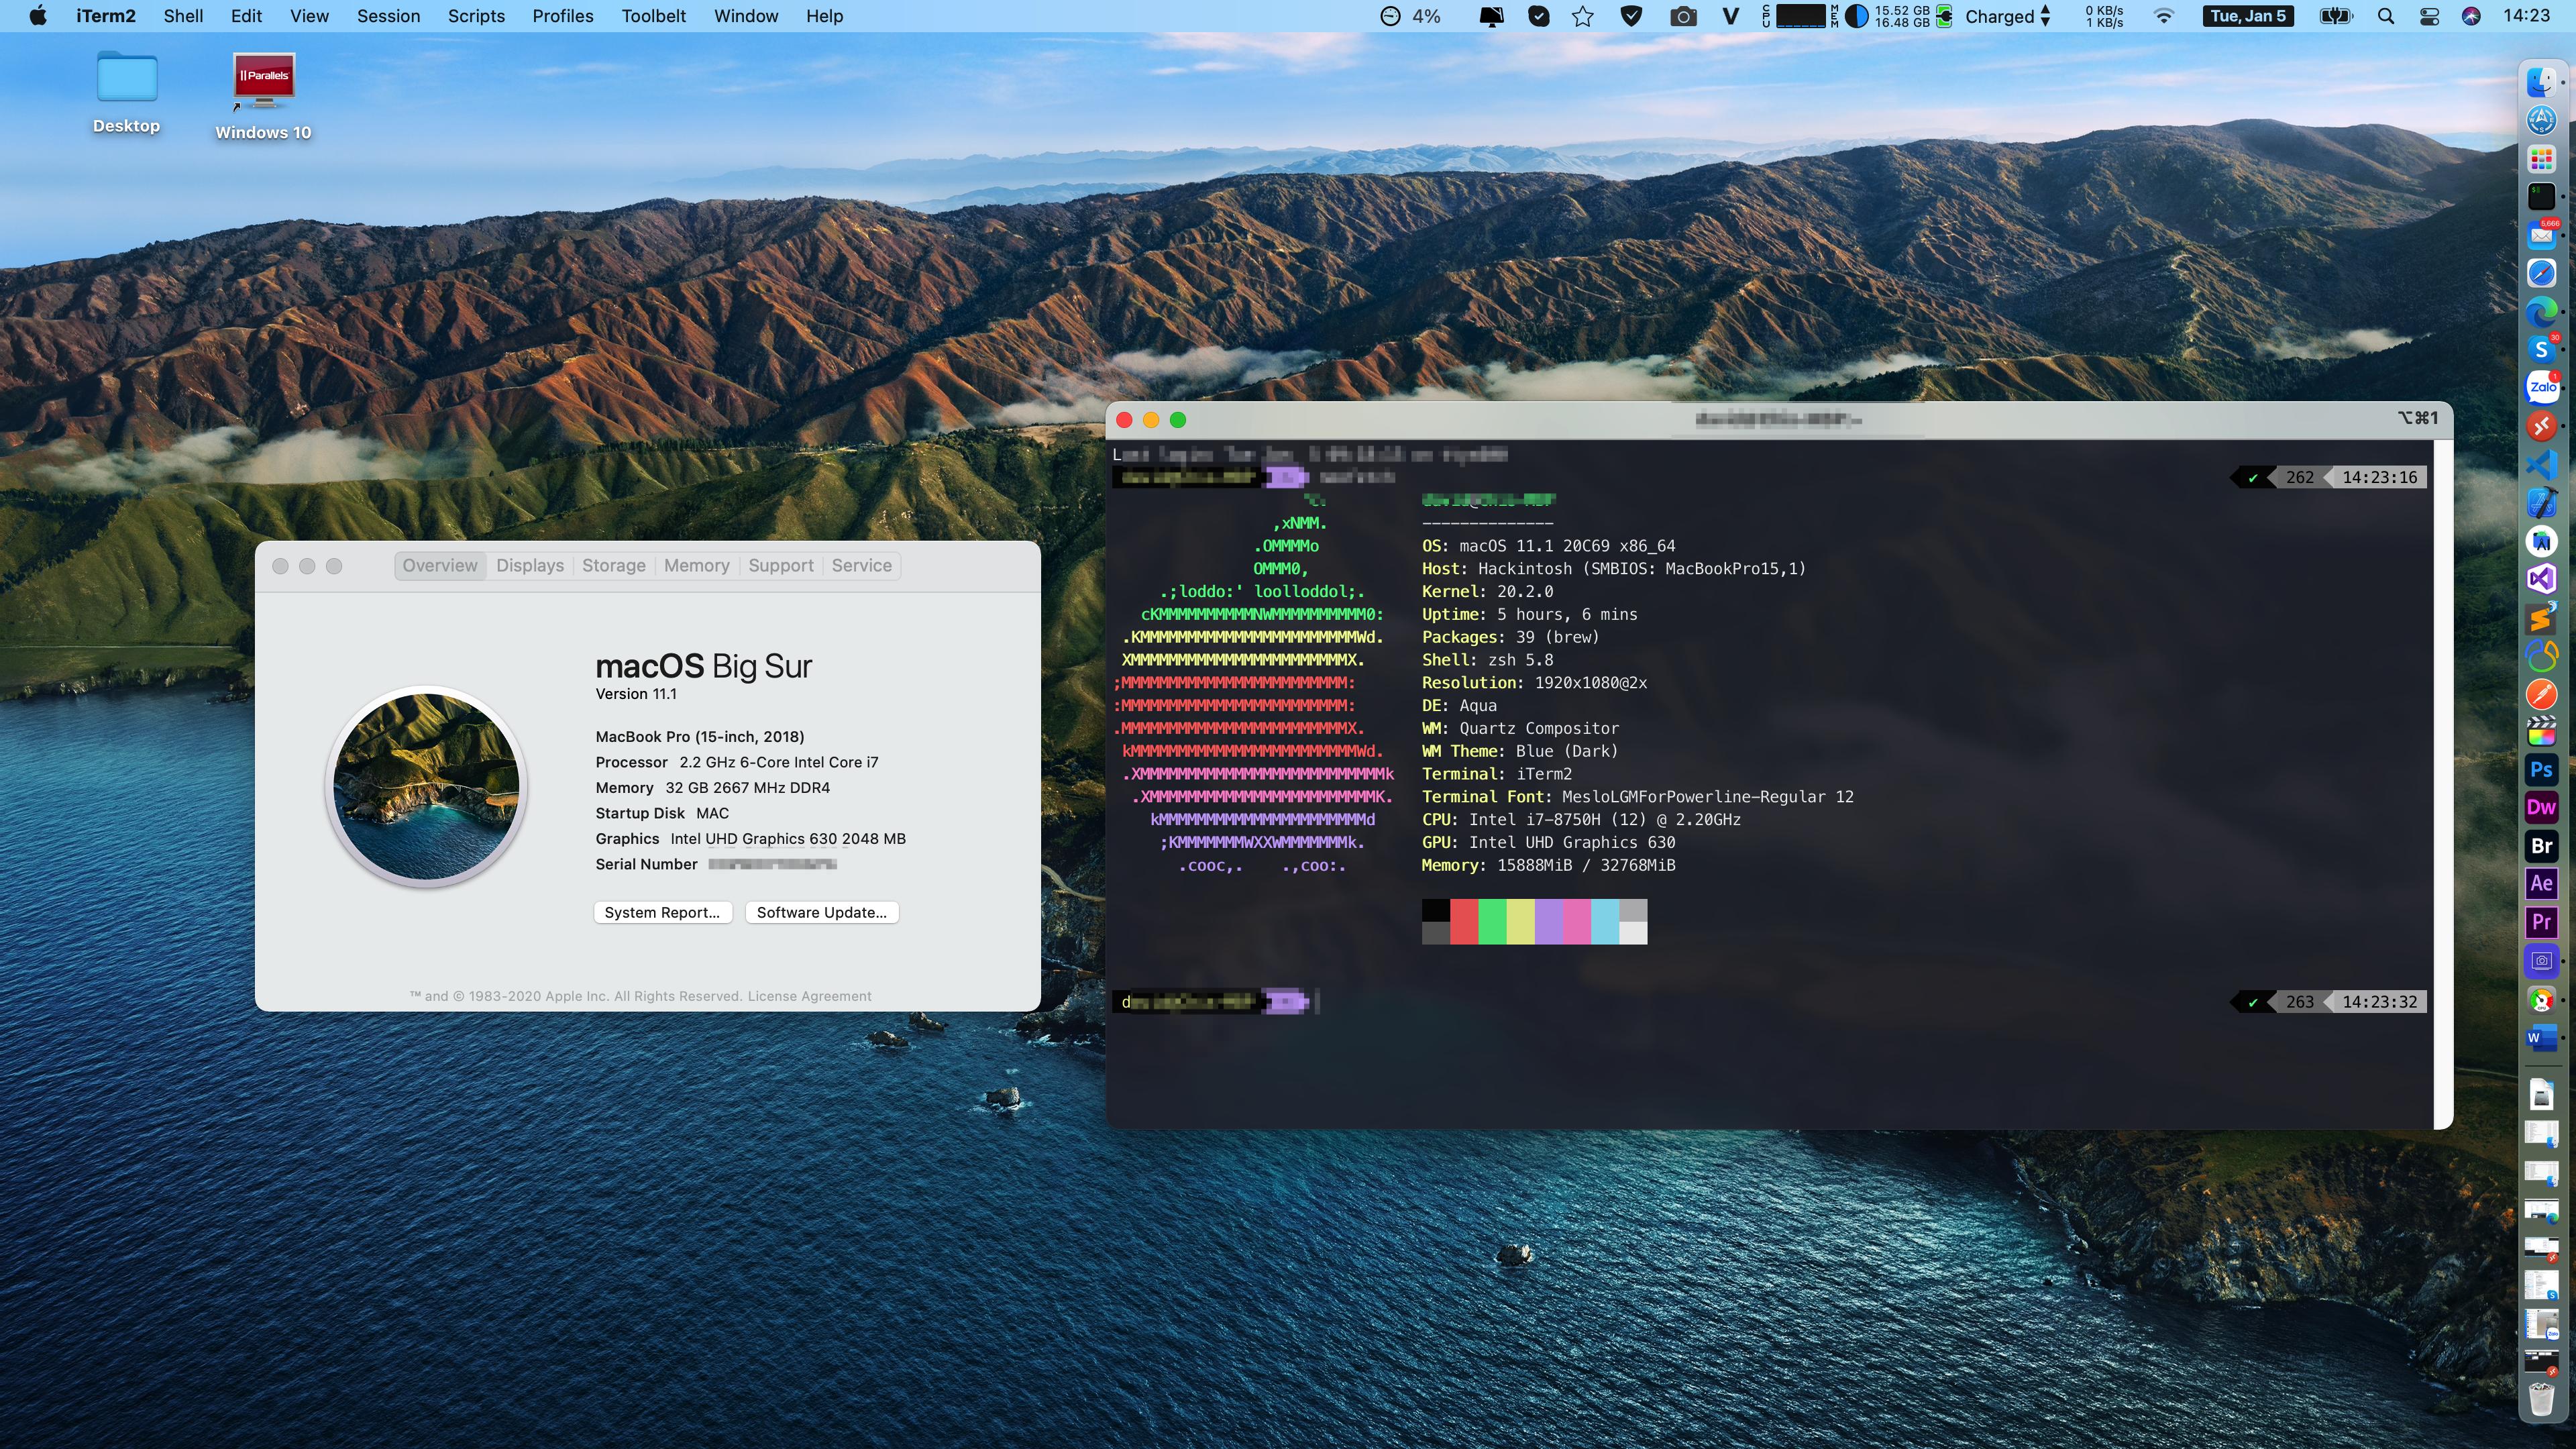
Task: Launch Adobe Bridge from the Dock
Action: pyautogui.click(x=2541, y=846)
